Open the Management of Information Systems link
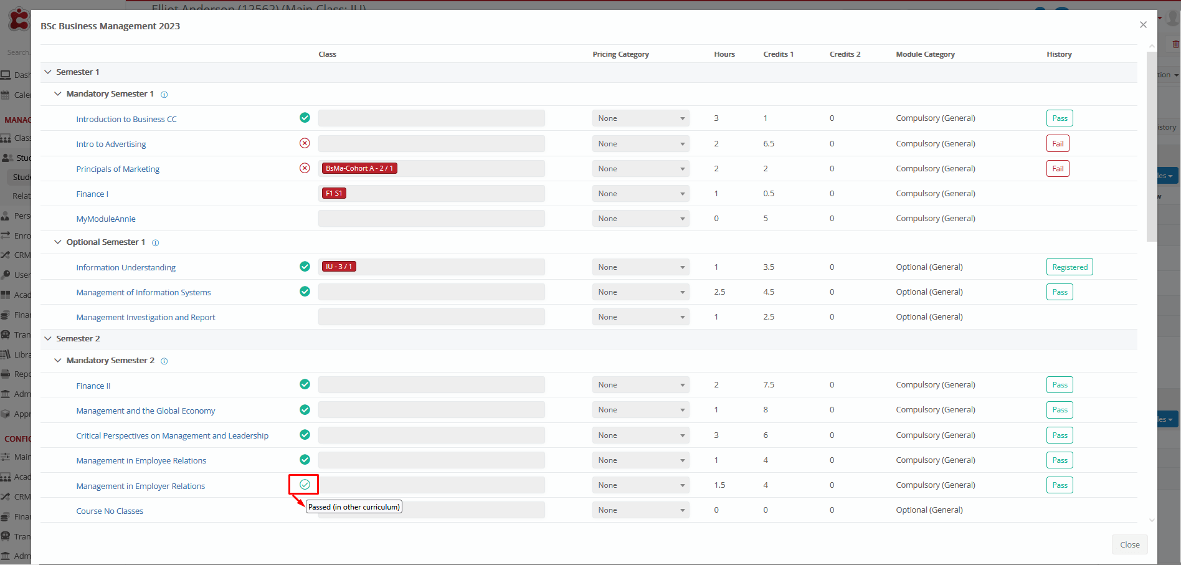Image resolution: width=1181 pixels, height=565 pixels. pos(143,293)
